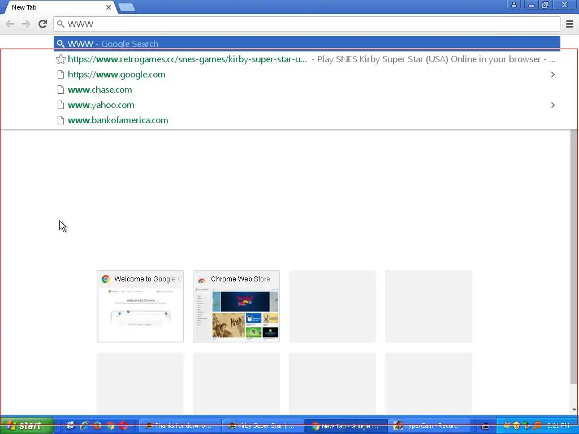
Task: Click the Back navigation arrow
Action: point(10,24)
